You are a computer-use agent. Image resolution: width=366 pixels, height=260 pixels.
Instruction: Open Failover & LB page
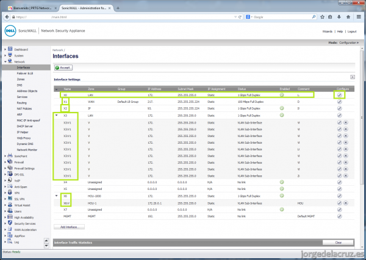pyautogui.click(x=25, y=74)
